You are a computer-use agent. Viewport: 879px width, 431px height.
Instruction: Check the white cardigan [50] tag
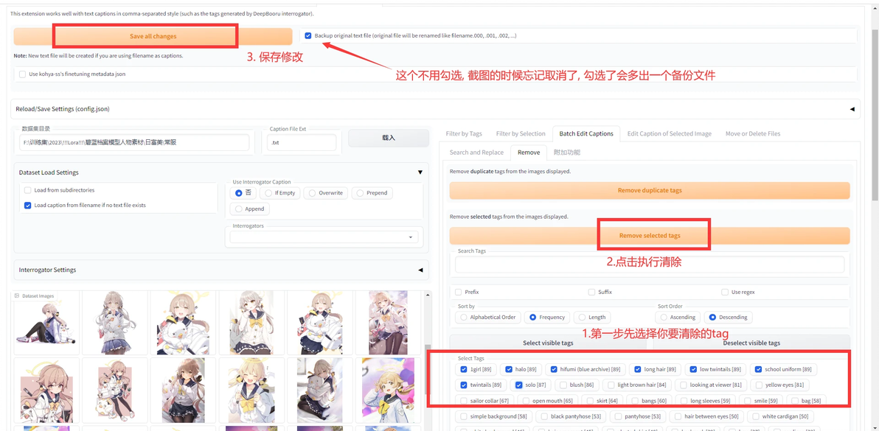[x=756, y=416]
